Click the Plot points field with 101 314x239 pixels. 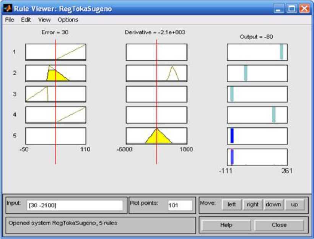click(x=180, y=205)
